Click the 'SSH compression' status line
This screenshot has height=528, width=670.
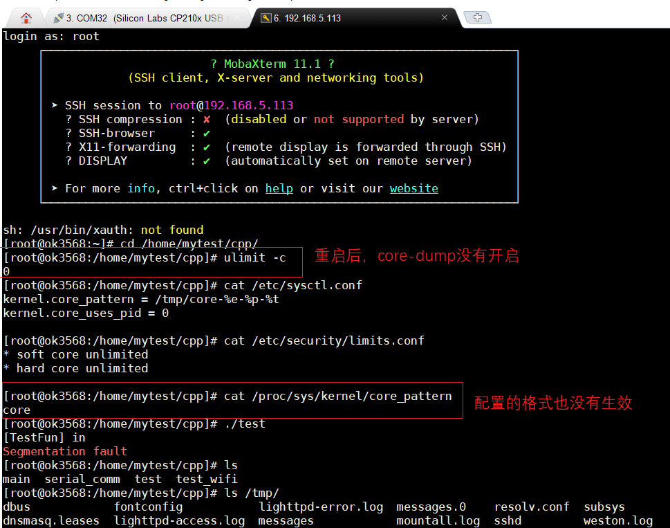tap(272, 119)
